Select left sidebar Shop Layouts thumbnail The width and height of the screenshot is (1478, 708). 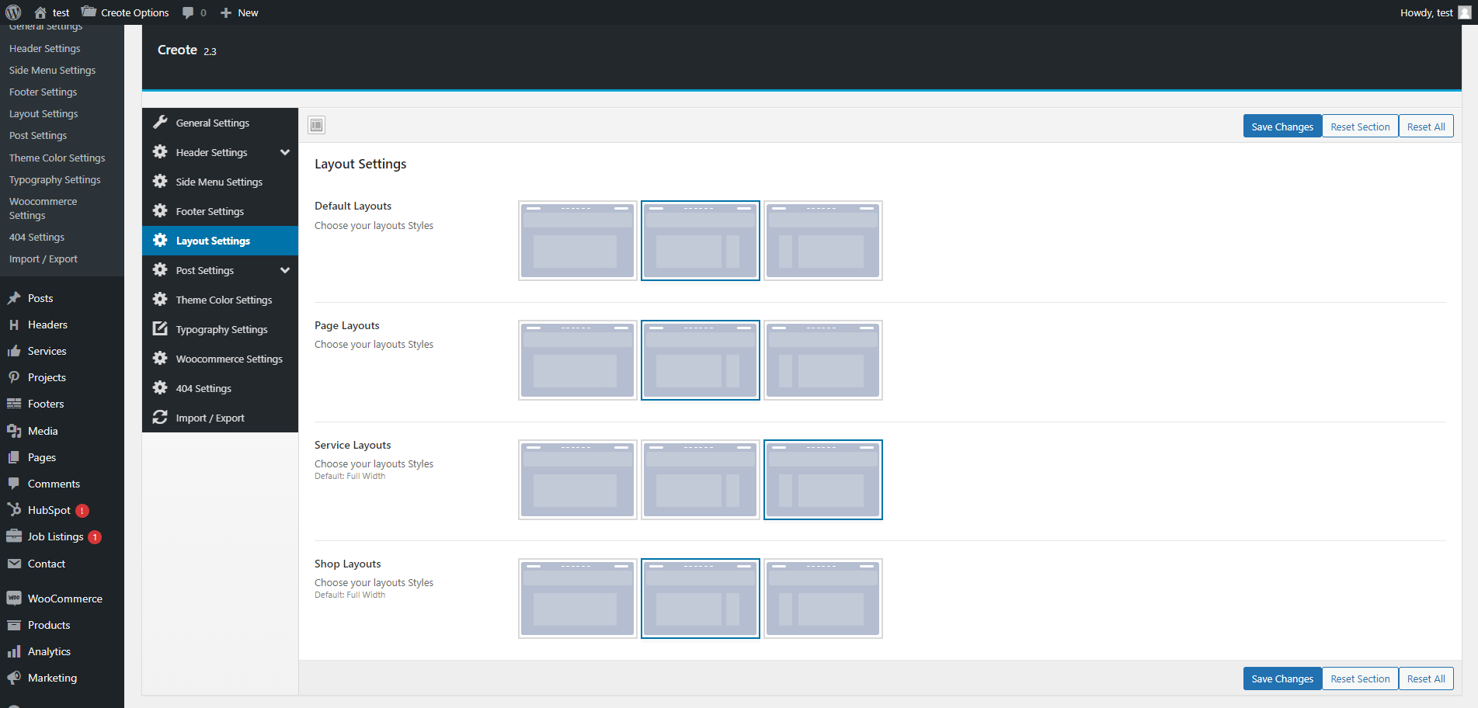click(x=822, y=599)
